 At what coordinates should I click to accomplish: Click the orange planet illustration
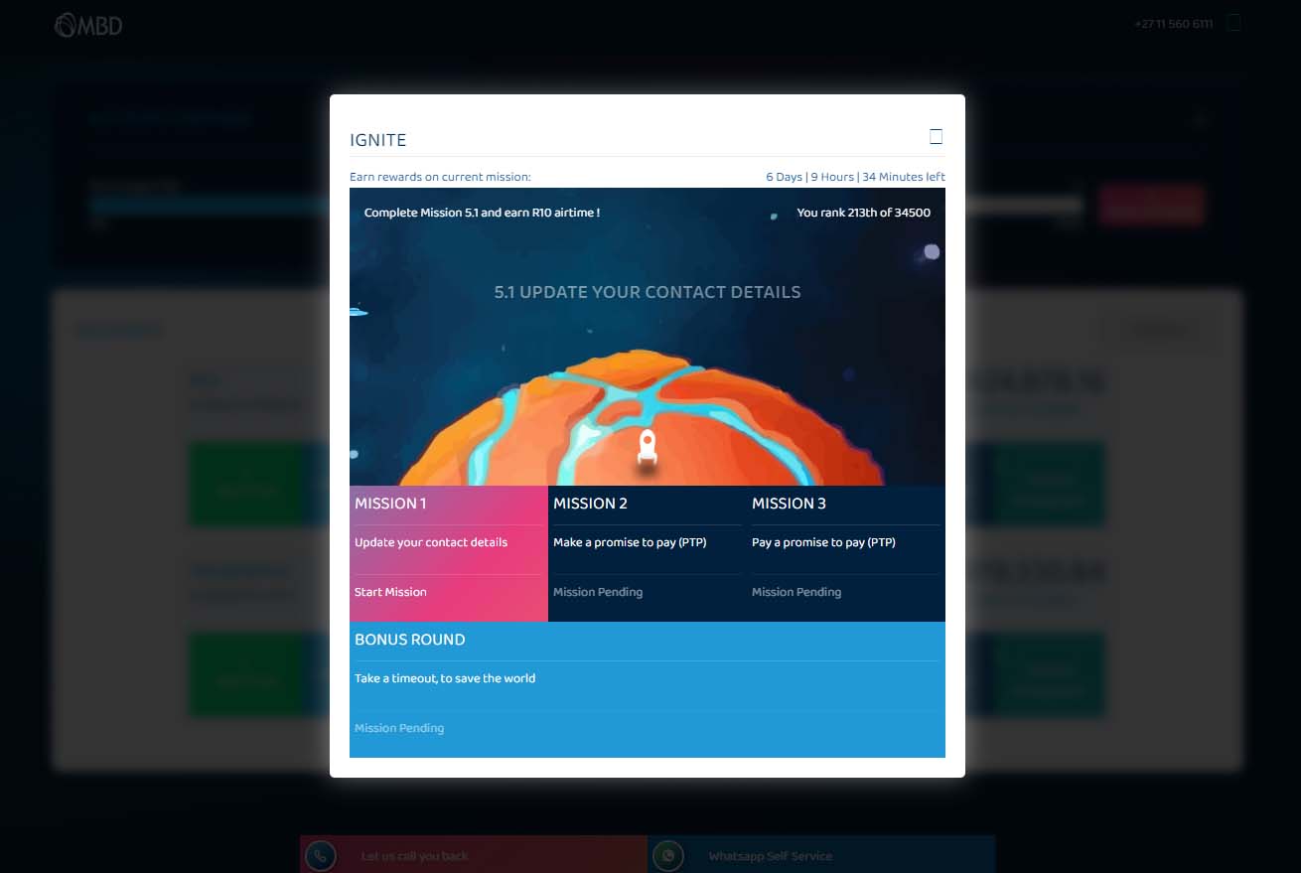coord(641,417)
